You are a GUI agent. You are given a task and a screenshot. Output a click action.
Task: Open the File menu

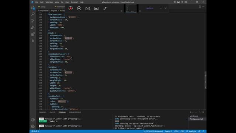37,2
